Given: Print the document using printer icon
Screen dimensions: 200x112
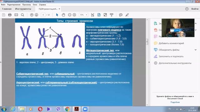Looking at the screenshot, I should click(10, 15).
